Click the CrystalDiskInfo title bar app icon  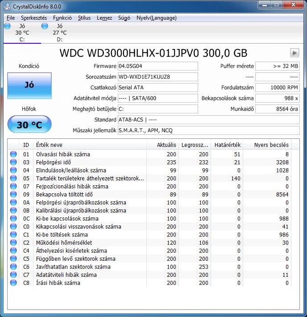tap(7, 6)
